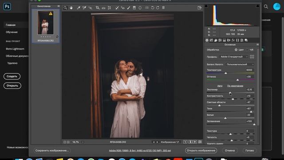Viewport: 284px width, 160px height.
Task: Choose the Radial Filter tool
Action: 140,8
